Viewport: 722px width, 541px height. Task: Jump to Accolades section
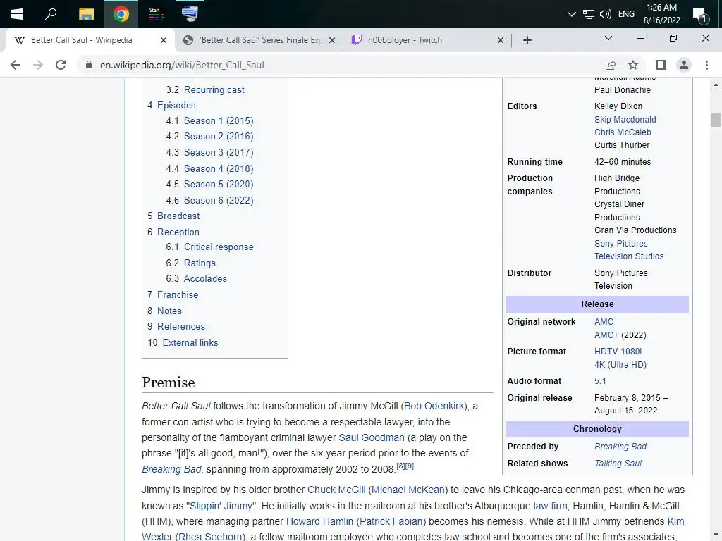(x=205, y=279)
